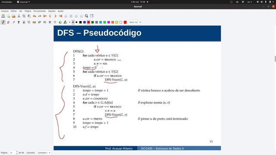Pick the light blue color swatch
This screenshot has height=155, width=276.
tap(100, 22)
